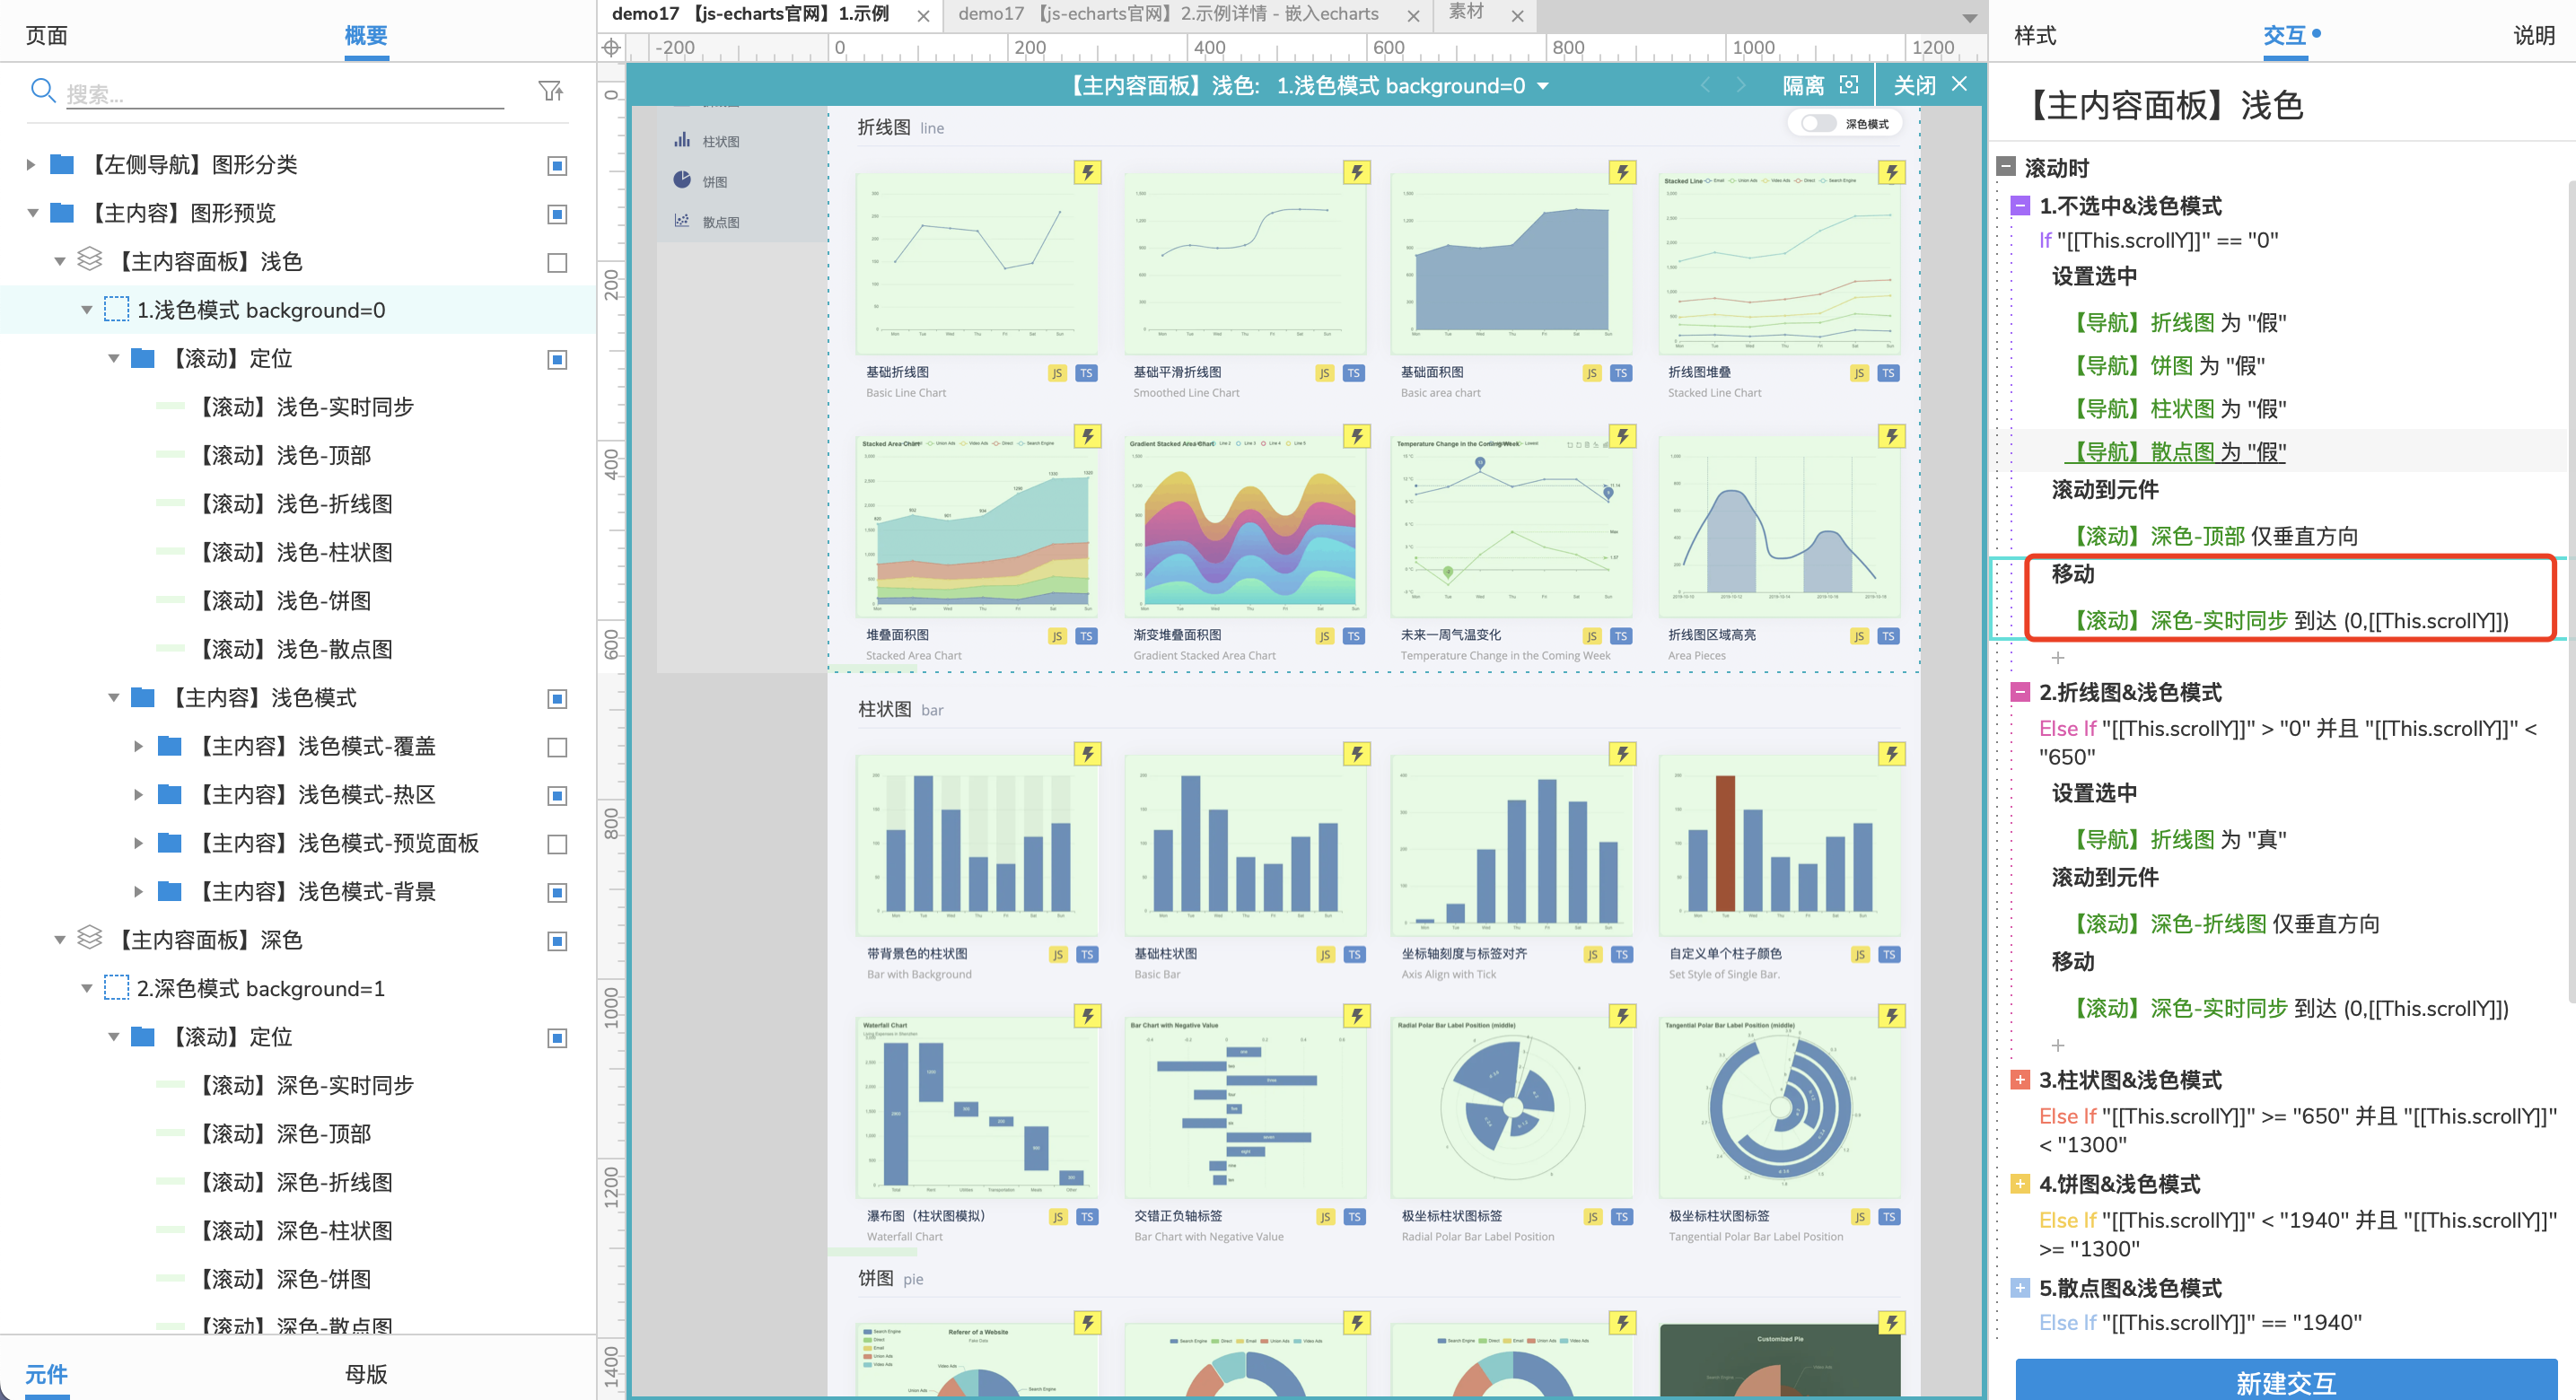Toggle visibility box of 【主内容】浅色模式-预览面板

[558, 844]
